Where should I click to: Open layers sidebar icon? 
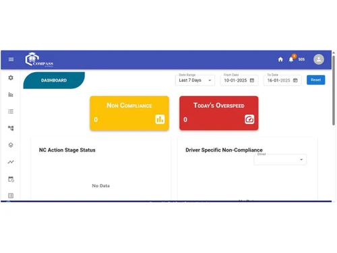pyautogui.click(x=11, y=145)
